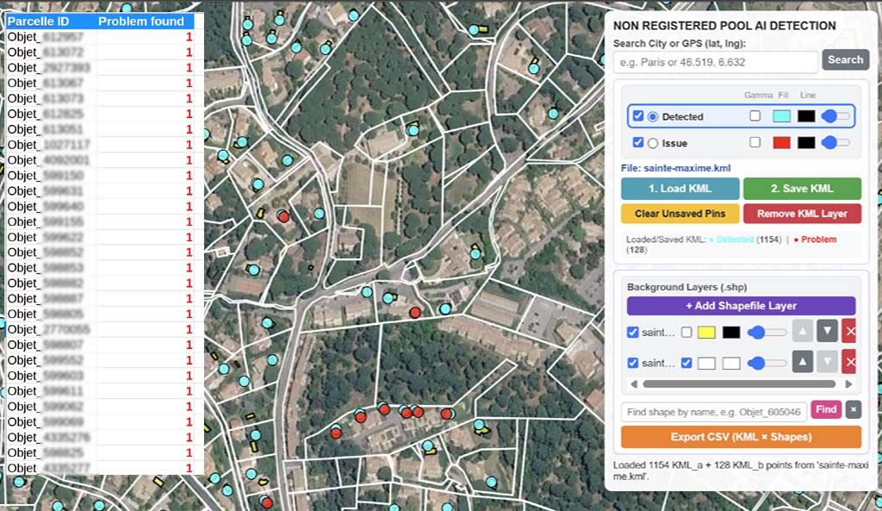
Task: Focus the Find shape by name field
Action: 714,412
